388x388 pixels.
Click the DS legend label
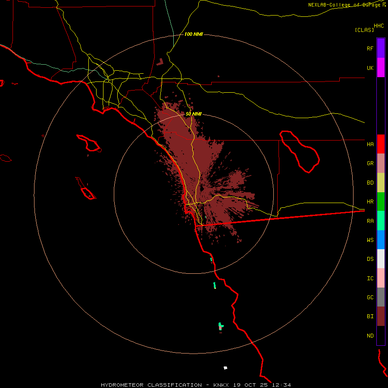tap(370, 259)
